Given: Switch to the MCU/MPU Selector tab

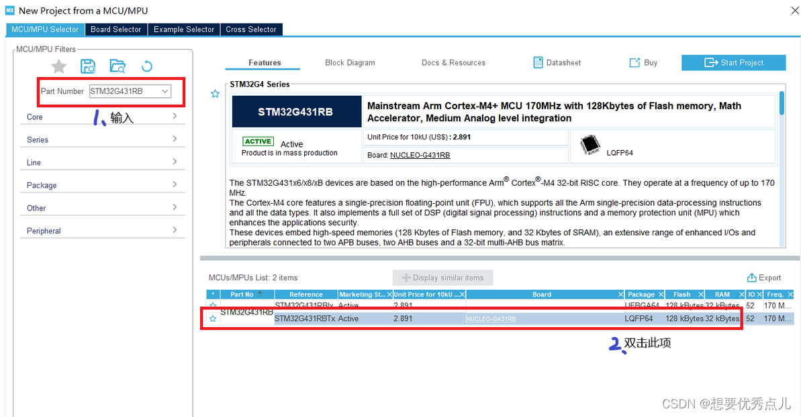Looking at the screenshot, I should (45, 29).
